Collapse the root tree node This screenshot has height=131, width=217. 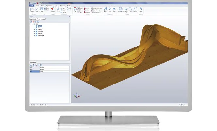pyautogui.click(x=31, y=24)
